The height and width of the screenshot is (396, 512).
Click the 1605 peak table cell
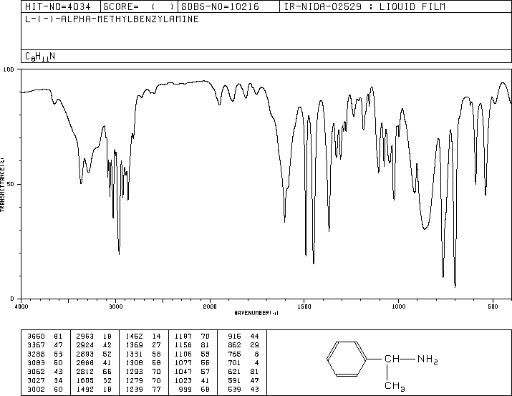(x=85, y=381)
